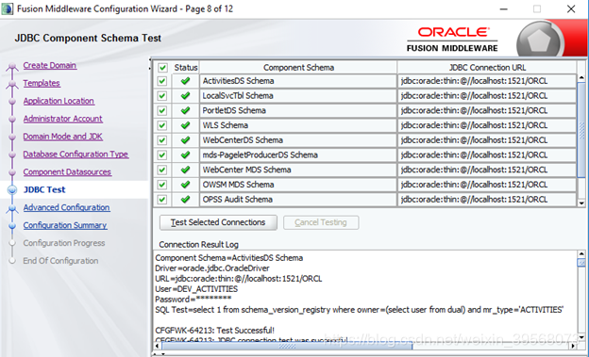Click the schema table scroll-down arrow
The image size is (589, 357).
coord(581,203)
